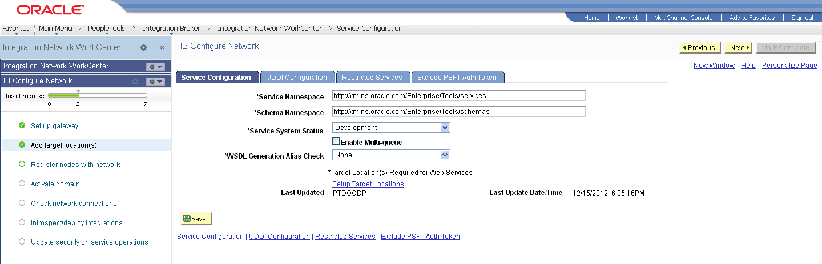This screenshot has width=822, height=264.
Task: Open Register nodes with network task
Action: (x=75, y=165)
